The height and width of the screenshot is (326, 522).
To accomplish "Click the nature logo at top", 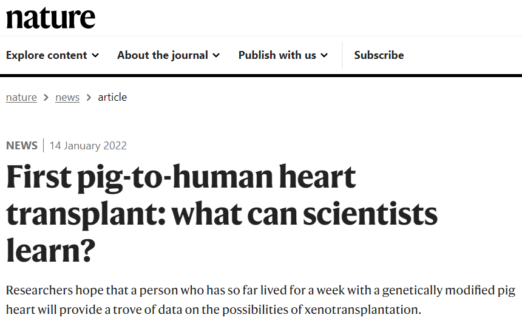I will tap(50, 18).
